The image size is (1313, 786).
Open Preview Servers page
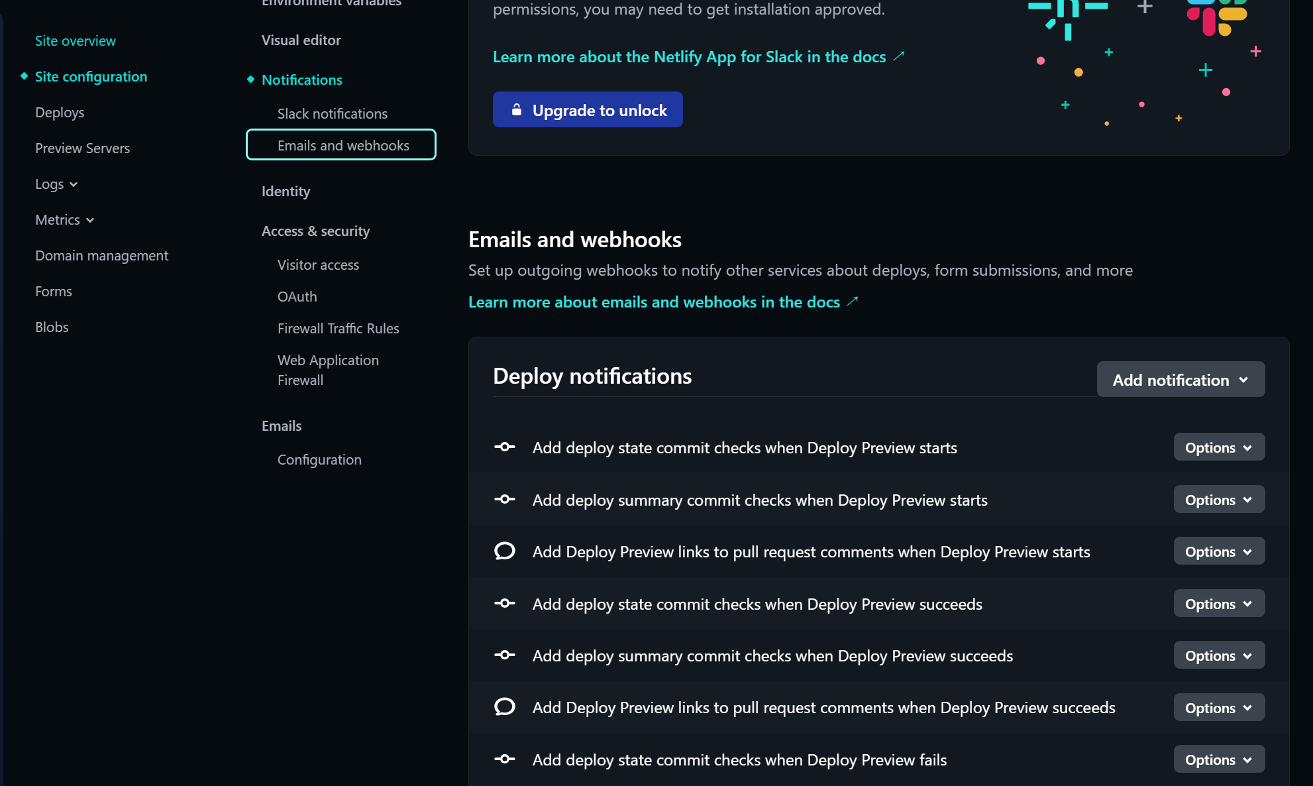point(83,148)
